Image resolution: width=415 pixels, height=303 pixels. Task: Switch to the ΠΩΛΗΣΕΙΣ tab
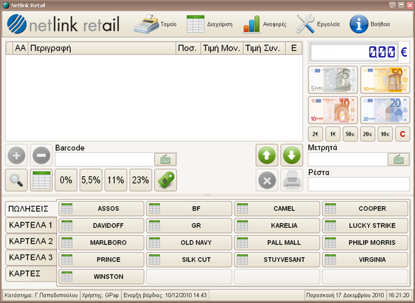click(31, 209)
